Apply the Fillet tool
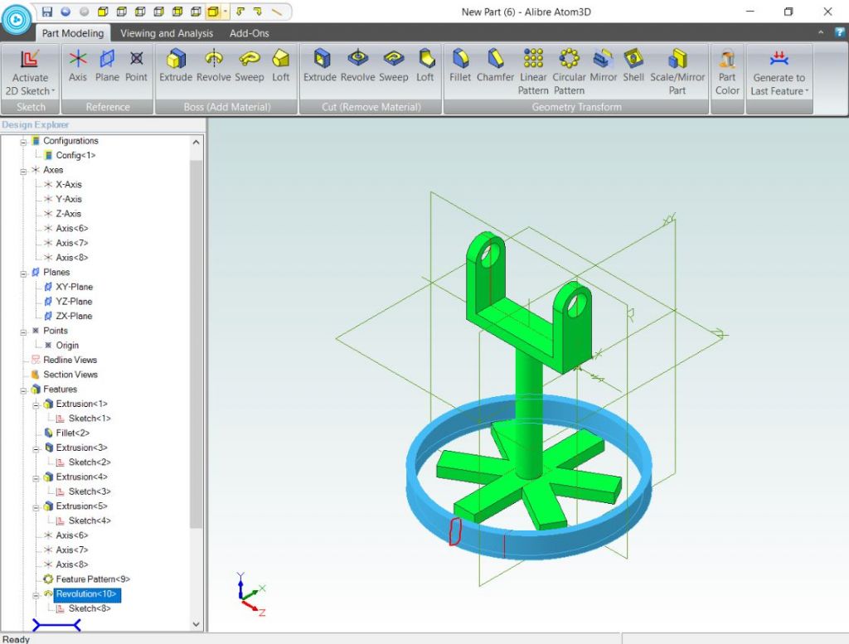 coord(460,65)
